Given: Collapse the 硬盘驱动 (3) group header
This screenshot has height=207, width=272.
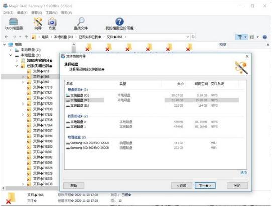Looking at the screenshot, I should pyautogui.click(x=78, y=90).
